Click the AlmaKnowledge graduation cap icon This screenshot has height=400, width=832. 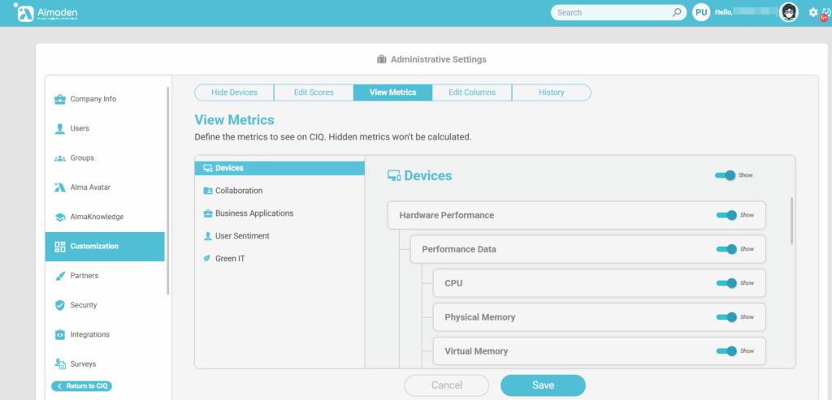tap(60, 217)
